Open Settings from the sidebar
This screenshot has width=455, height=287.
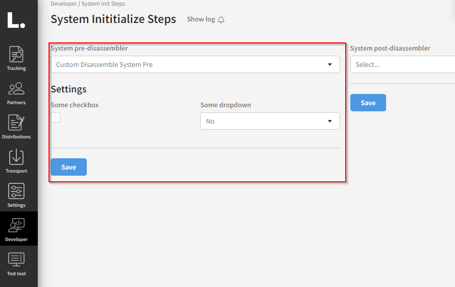16,195
